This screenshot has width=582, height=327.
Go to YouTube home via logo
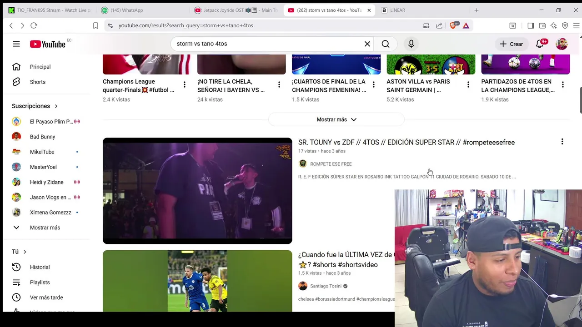point(48,44)
